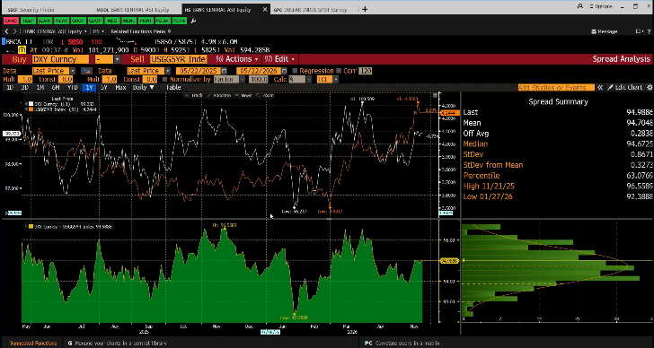This screenshot has height=348, width=654.
Task: Select the Max time range
Action: pyautogui.click(x=120, y=87)
